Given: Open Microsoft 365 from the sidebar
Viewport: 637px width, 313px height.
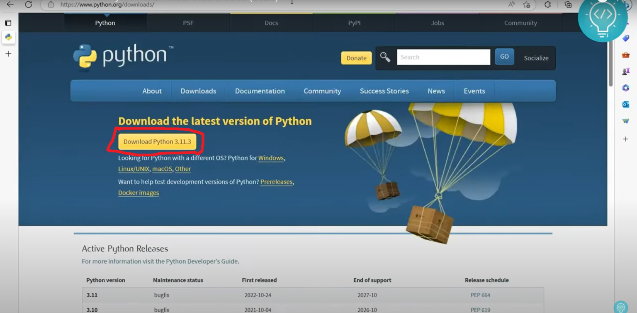Looking at the screenshot, I should tap(626, 88).
